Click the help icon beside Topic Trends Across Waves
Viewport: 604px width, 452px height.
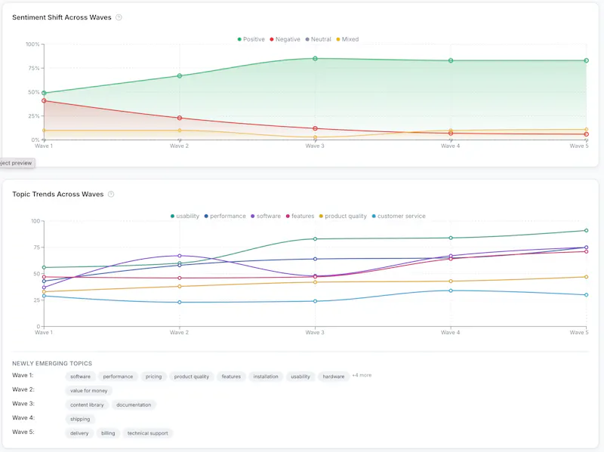tap(111, 194)
